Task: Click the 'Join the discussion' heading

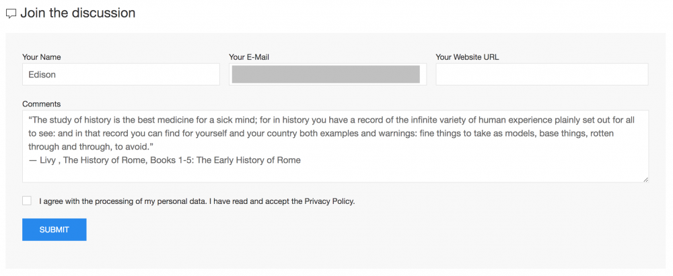Action: [x=77, y=13]
